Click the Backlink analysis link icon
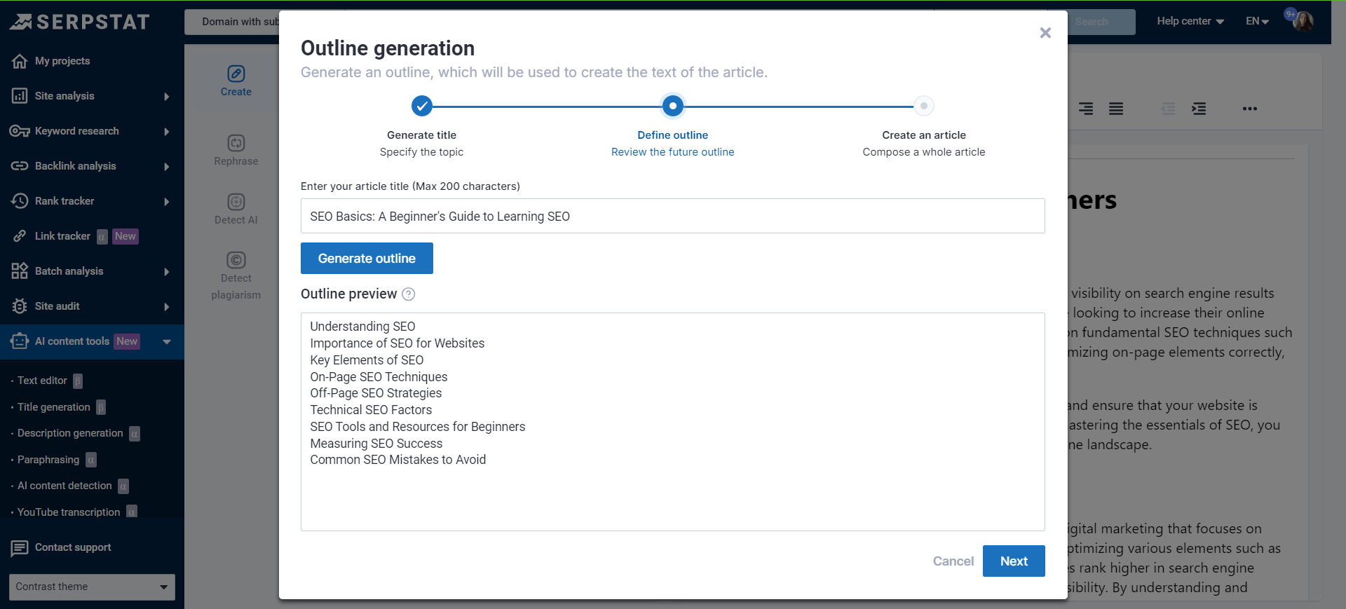The width and height of the screenshot is (1346, 609). tap(20, 166)
